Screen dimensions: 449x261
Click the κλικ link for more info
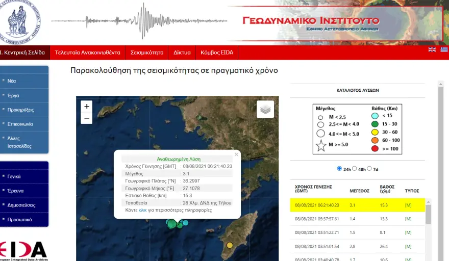tap(143, 210)
